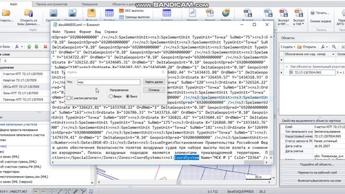Select the Вниз direction radio button
The image size is (345, 194).
click(x=128, y=96)
